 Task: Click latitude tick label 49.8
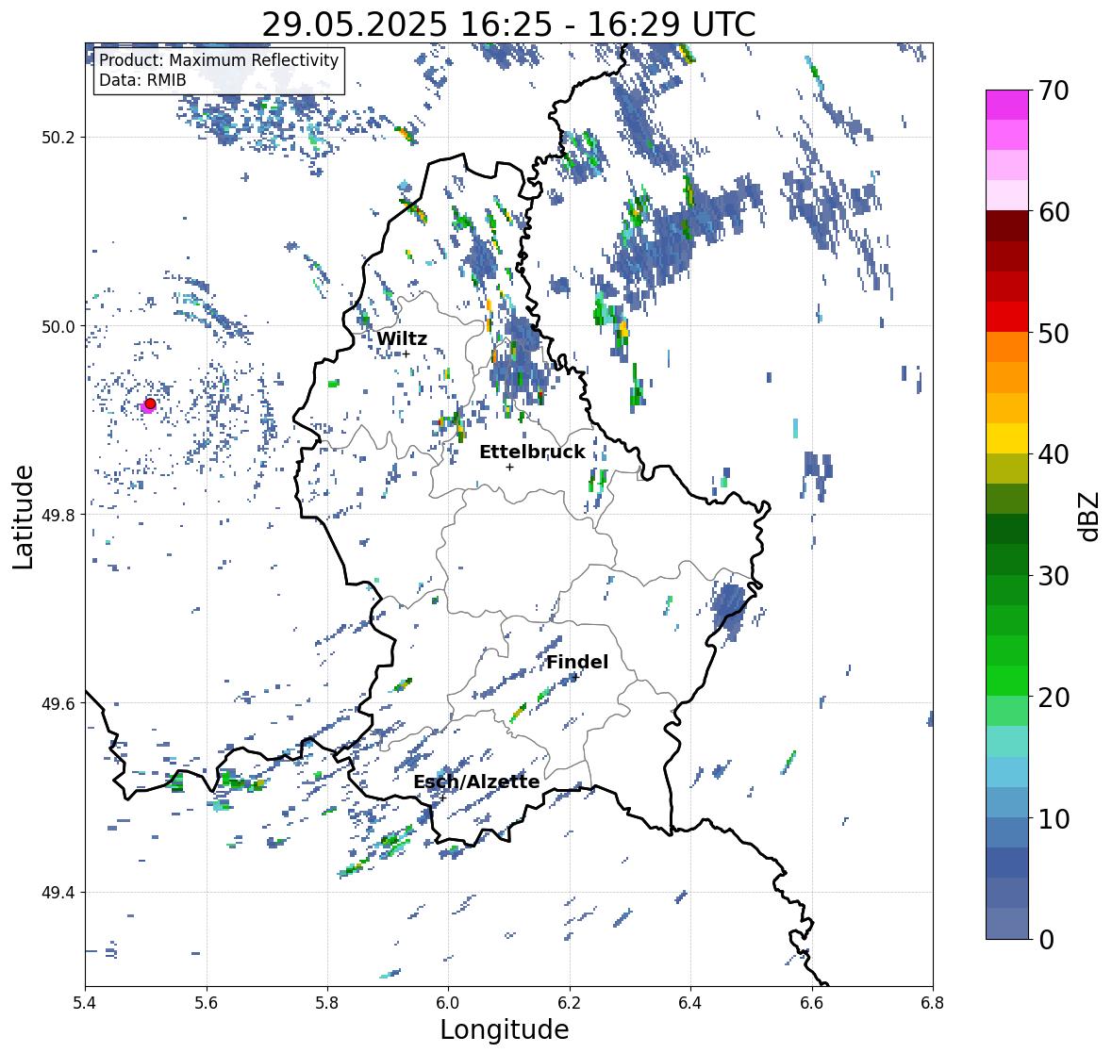(x=58, y=515)
